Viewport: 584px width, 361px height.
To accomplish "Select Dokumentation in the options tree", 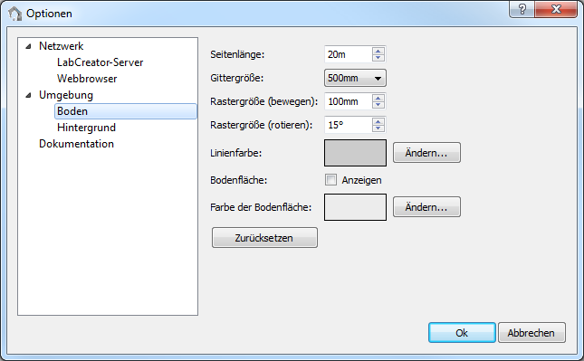I will point(76,144).
